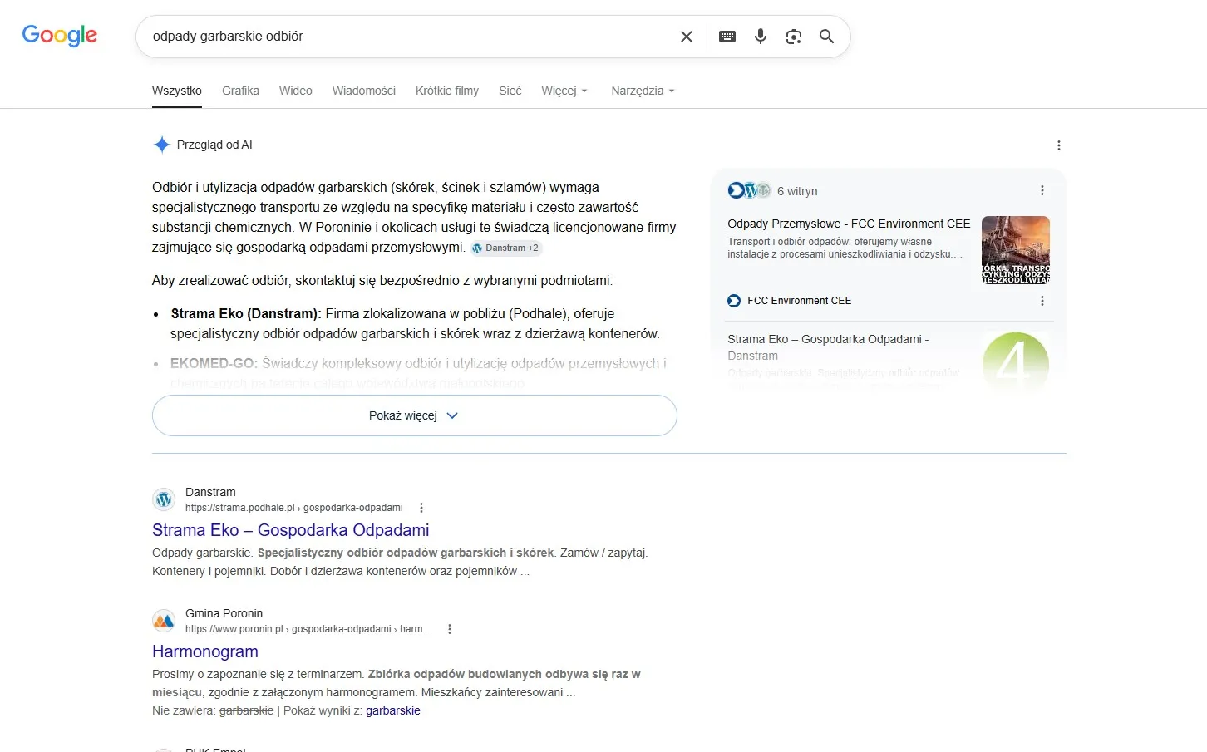Open the on-screen keyboard icon
Image resolution: width=1207 pixels, height=752 pixels.
coord(727,37)
